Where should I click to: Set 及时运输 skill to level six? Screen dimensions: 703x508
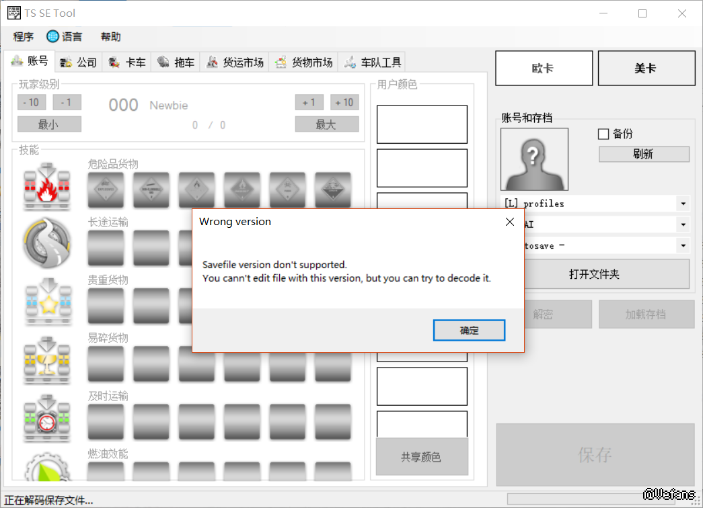pyautogui.click(x=333, y=421)
